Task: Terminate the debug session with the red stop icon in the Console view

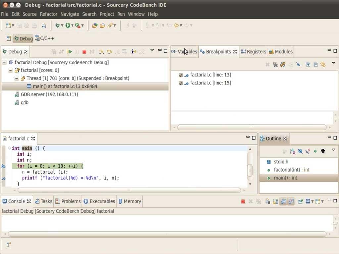Action: [243, 201]
